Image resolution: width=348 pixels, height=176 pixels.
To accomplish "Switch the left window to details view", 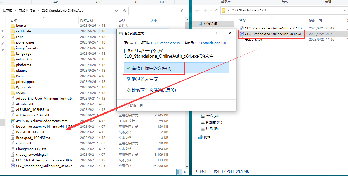I will point(179,172).
